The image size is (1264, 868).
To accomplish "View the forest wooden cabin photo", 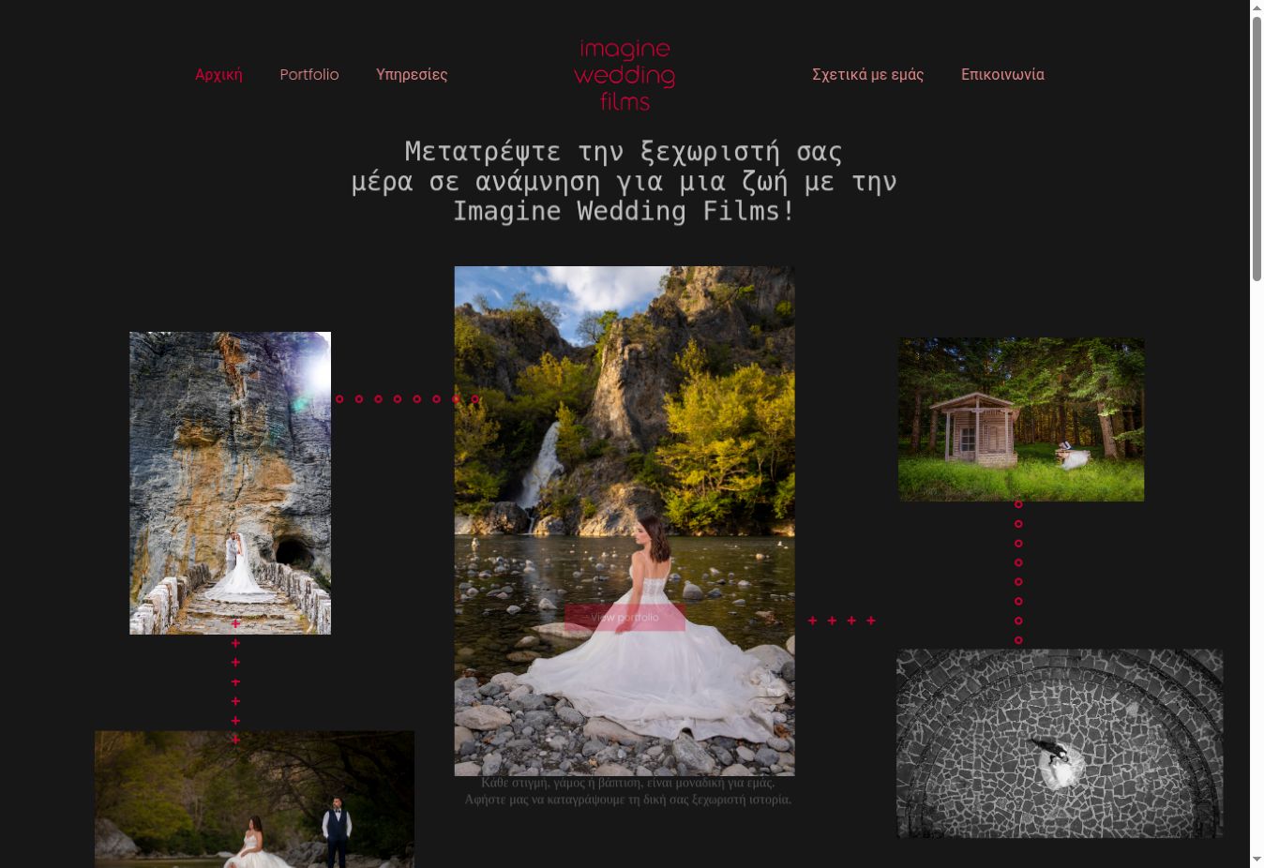I will 1021,419.
